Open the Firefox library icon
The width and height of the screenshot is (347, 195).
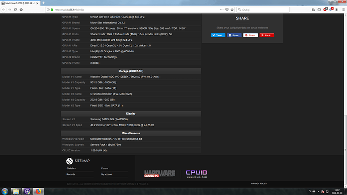click(313, 10)
